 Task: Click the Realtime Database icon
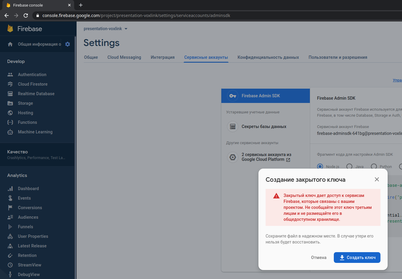pyautogui.click(x=10, y=94)
